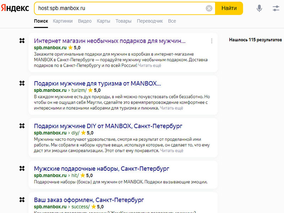The height and width of the screenshot is (213, 284).
Task: Click the Яндекс logo
Action: [15, 8]
